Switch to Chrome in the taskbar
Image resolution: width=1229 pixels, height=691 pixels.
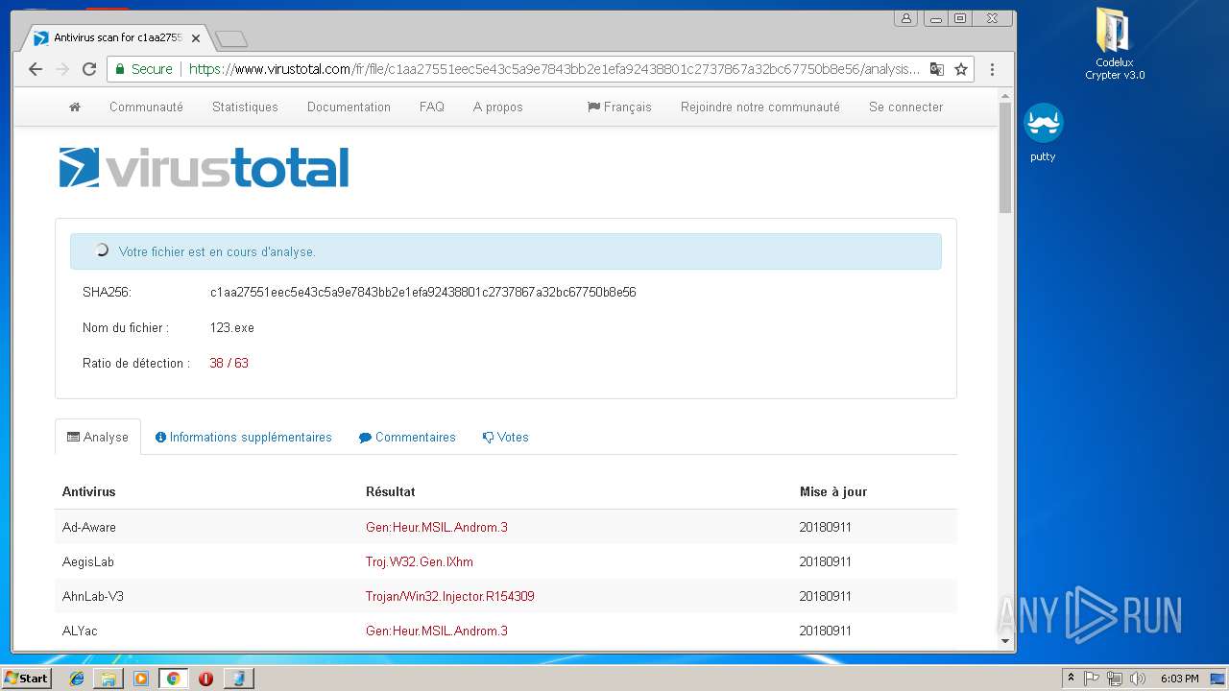point(173,679)
